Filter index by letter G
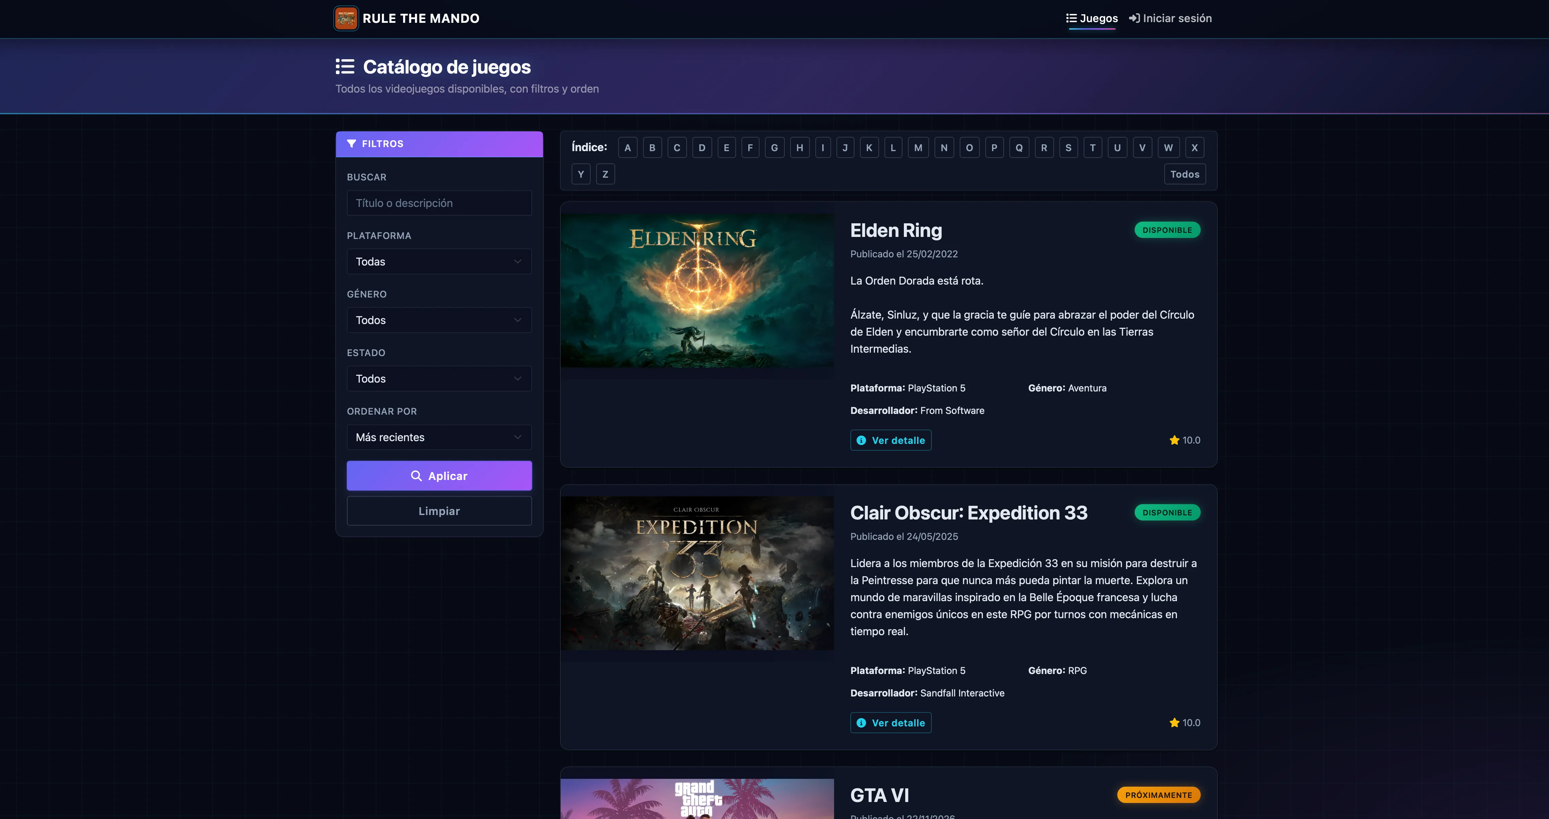This screenshot has width=1549, height=819. (x=774, y=148)
